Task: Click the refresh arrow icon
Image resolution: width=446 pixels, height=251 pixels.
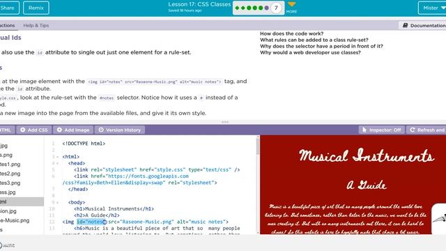Action: pyautogui.click(x=412, y=130)
